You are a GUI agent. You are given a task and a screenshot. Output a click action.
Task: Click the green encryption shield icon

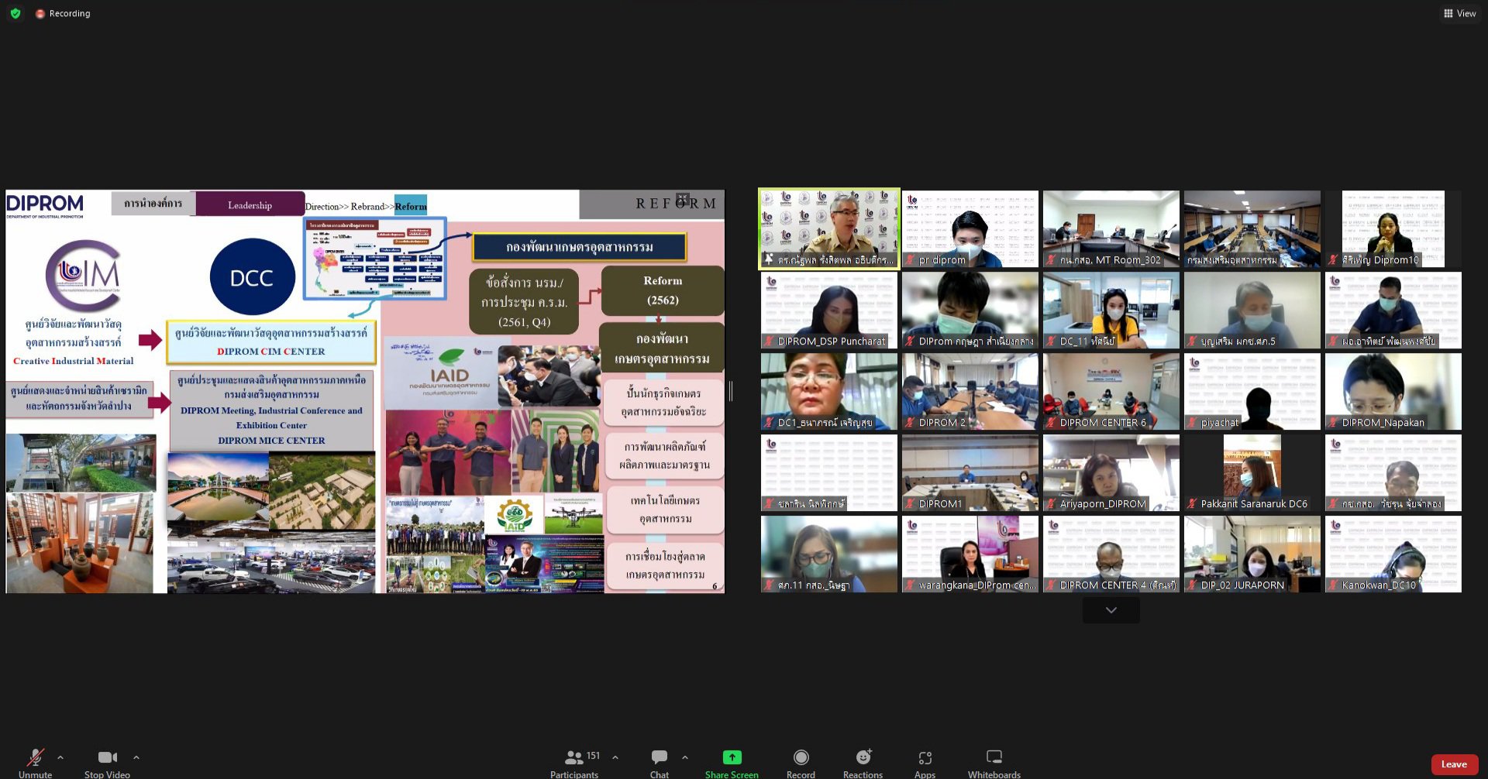[x=15, y=13]
